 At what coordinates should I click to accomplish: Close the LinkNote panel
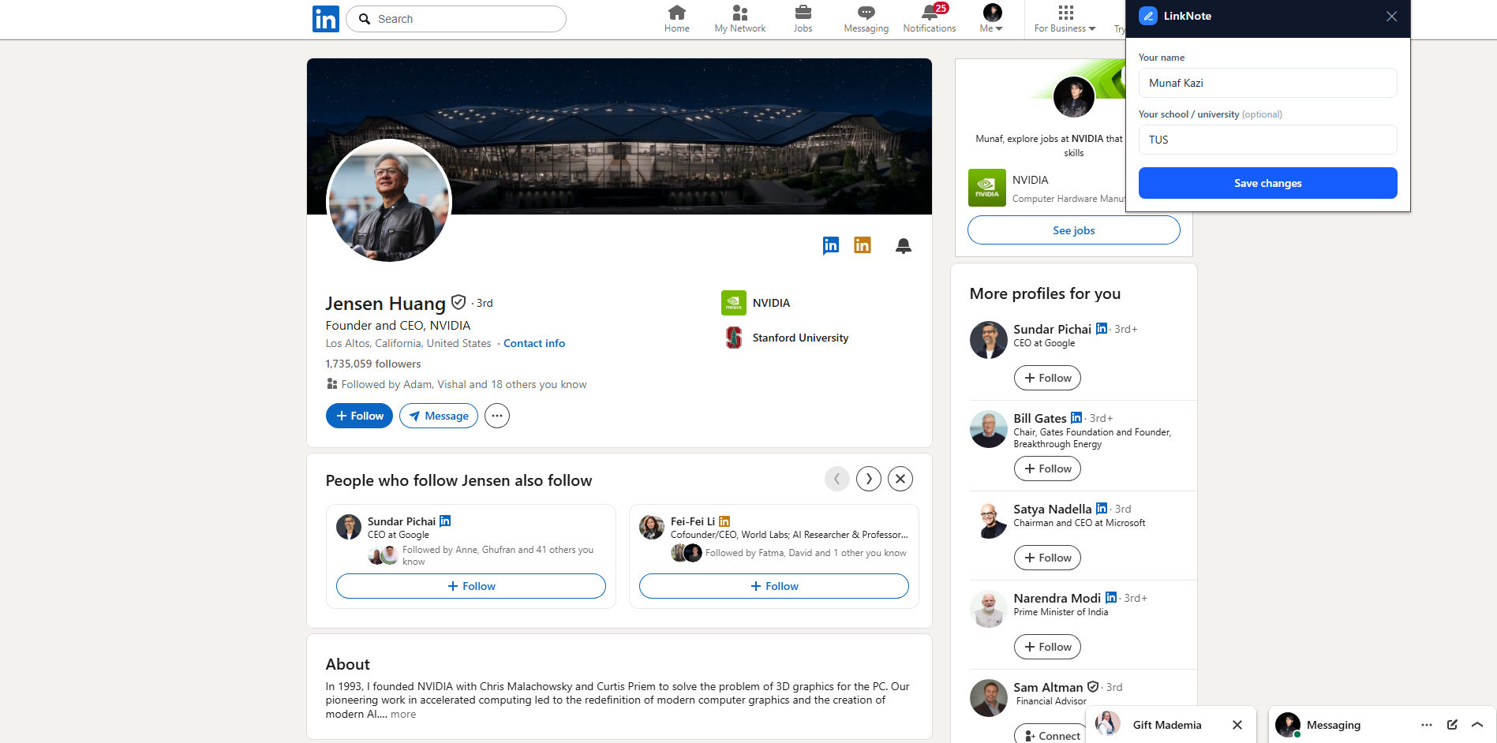(1392, 17)
